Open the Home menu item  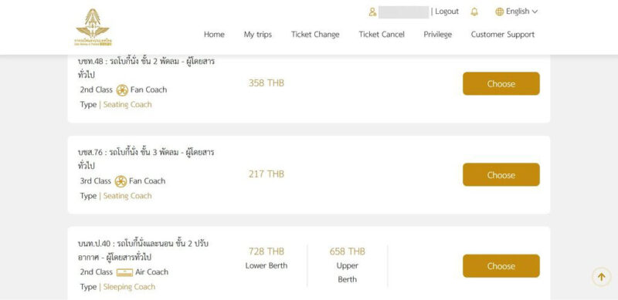[214, 34]
